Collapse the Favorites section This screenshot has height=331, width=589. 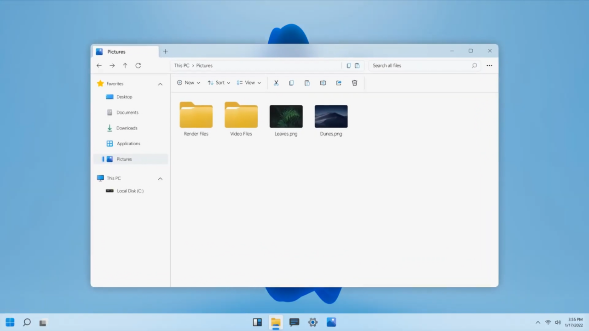click(160, 84)
